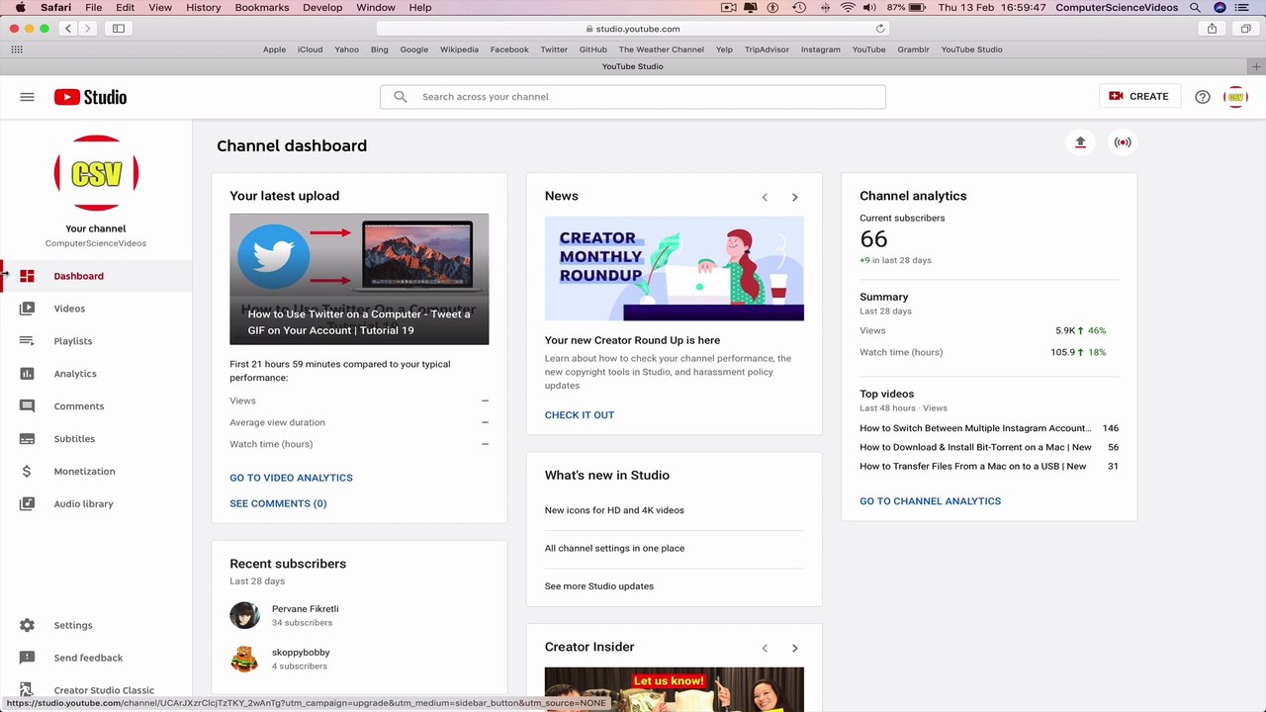This screenshot has width=1266, height=712.
Task: Open the hamburger menu in YouTube Studio
Action: tap(27, 97)
